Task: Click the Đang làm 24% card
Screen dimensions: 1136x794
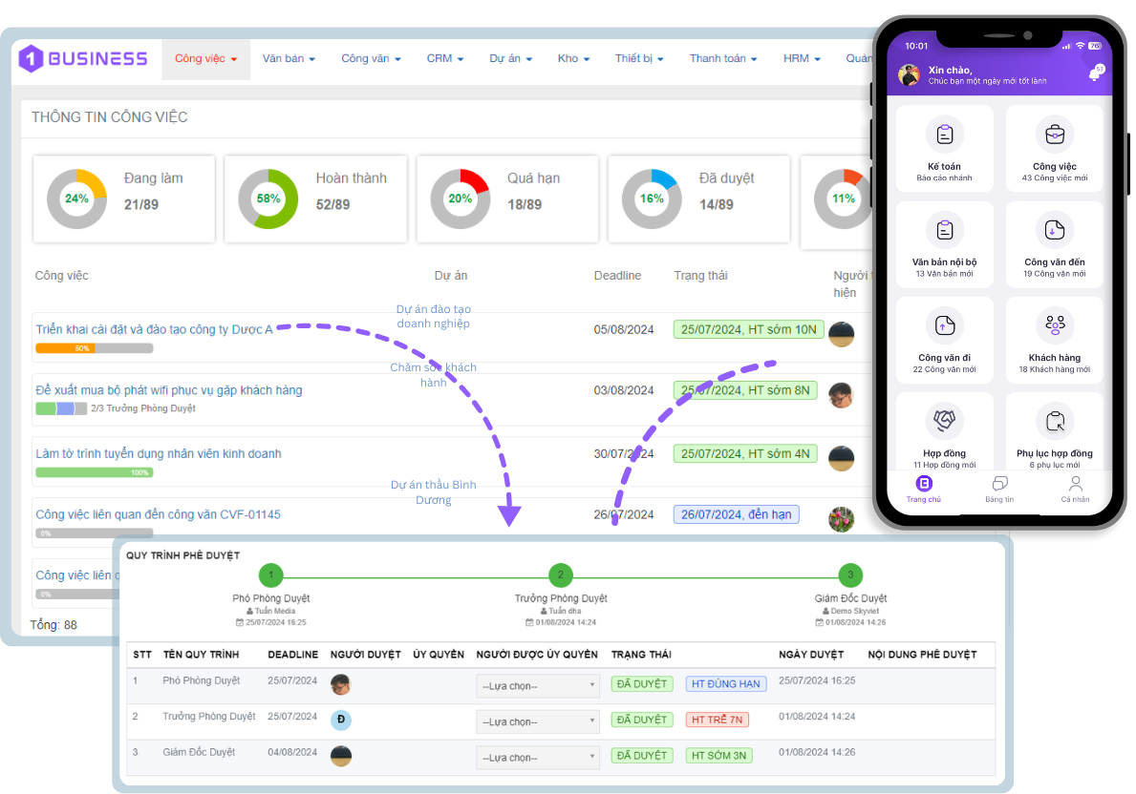Action: click(x=124, y=199)
